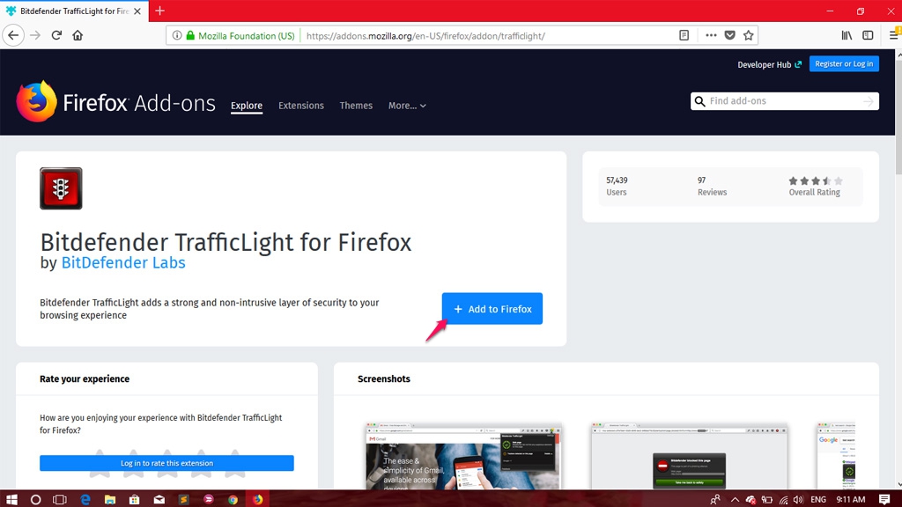Open the Extensions section
902x507 pixels.
tap(301, 106)
